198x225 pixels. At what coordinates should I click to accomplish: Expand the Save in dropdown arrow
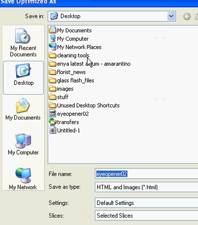[x=171, y=16]
